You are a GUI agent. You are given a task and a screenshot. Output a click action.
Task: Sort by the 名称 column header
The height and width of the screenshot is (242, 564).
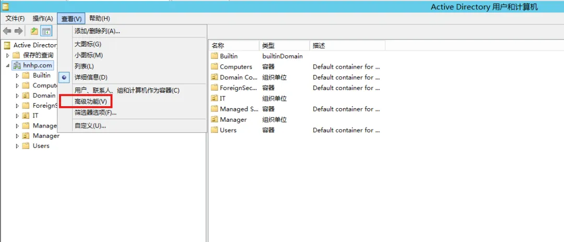(x=234, y=45)
